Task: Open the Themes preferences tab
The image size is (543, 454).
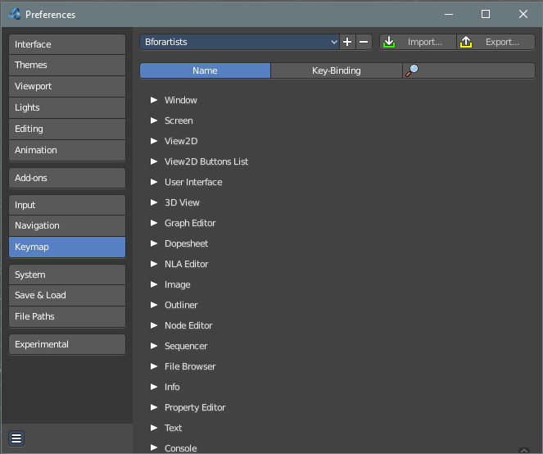Action: point(67,66)
